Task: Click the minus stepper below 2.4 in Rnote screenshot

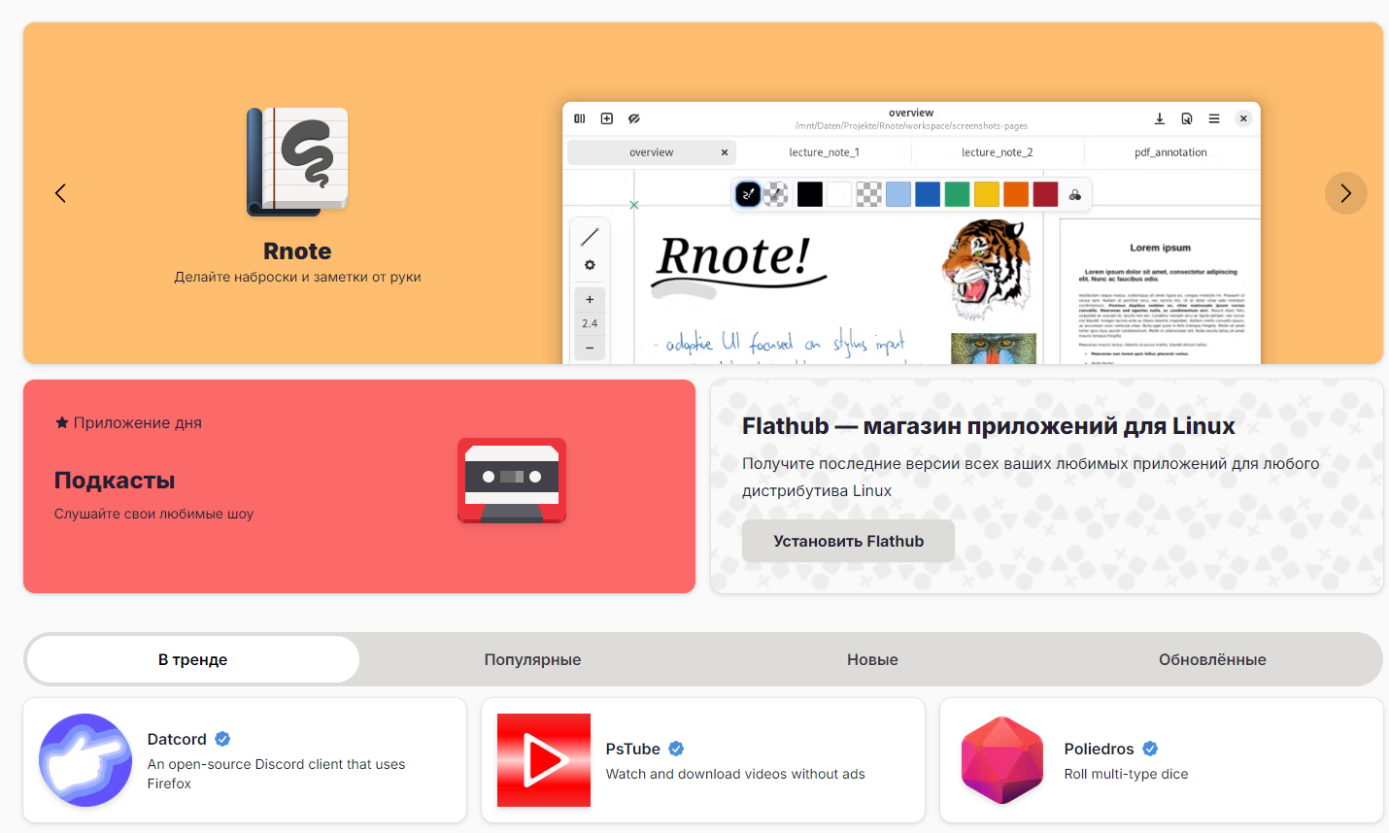Action: [x=590, y=348]
